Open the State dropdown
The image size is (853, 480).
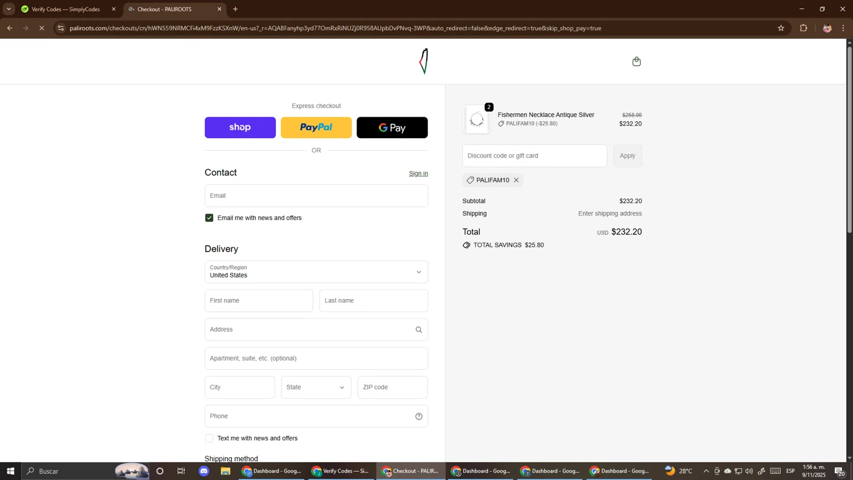click(316, 387)
